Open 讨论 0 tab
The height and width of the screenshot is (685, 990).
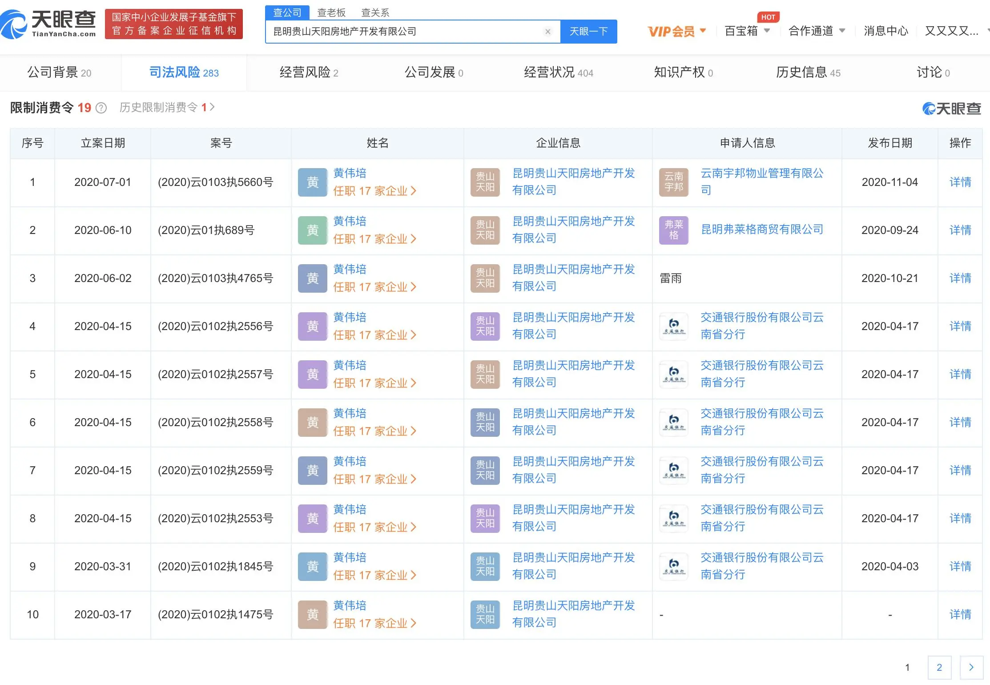tap(933, 73)
